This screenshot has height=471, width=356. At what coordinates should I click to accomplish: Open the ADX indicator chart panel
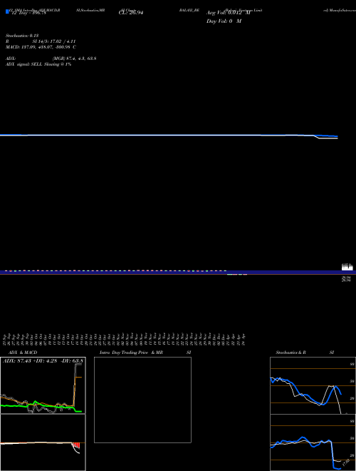coord(43,385)
